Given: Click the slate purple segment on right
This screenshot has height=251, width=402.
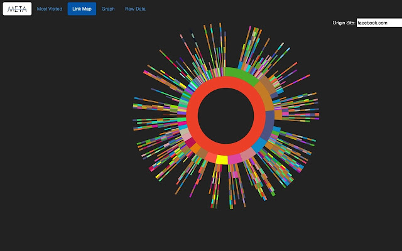Looking at the screenshot, I should coord(269,123).
